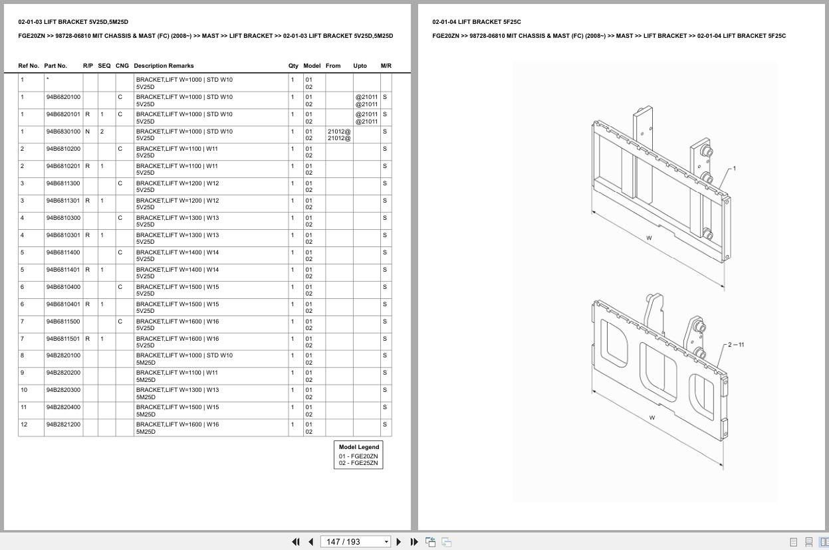Click part number 94B6810400
This screenshot has height=550, width=829.
[x=63, y=287]
